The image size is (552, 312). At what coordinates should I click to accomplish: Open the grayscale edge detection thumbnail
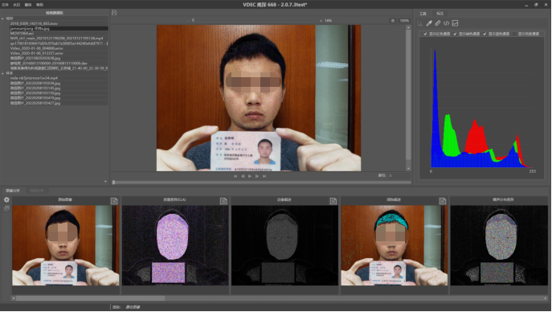click(x=284, y=245)
